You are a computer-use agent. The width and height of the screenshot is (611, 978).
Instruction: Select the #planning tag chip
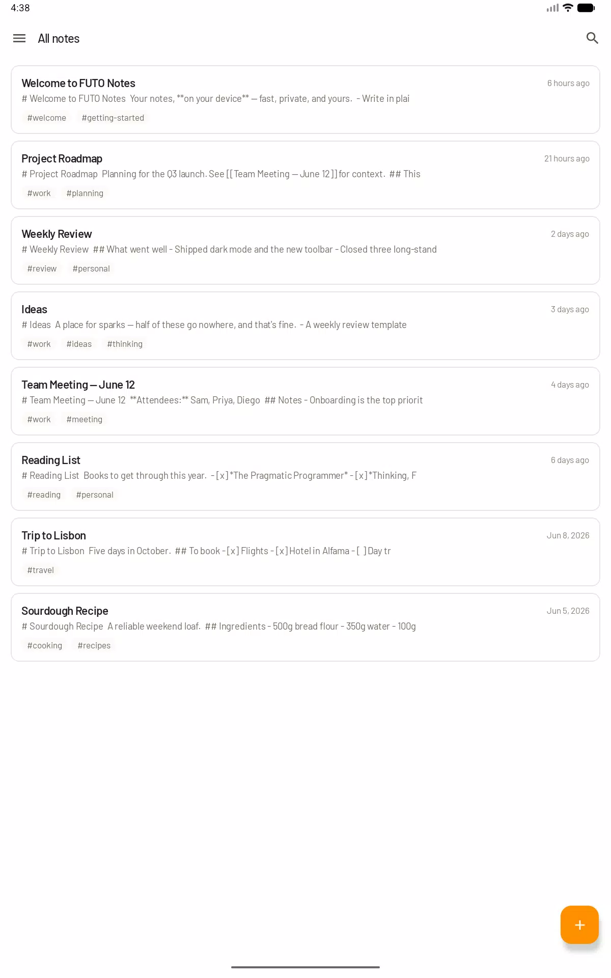[x=85, y=193]
